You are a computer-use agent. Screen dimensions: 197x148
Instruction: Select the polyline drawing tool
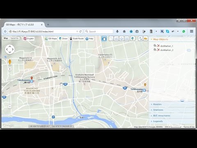(111, 39)
